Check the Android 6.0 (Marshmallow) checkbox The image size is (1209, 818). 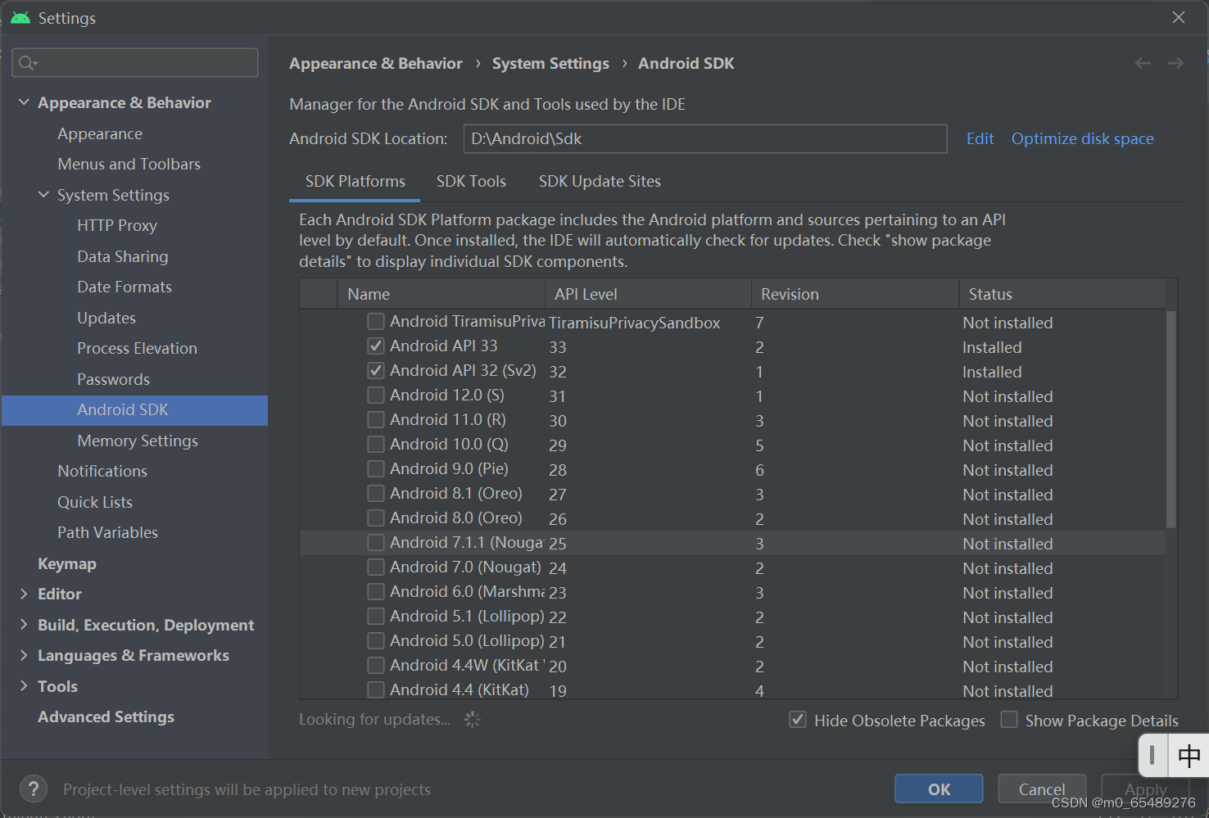click(x=376, y=591)
